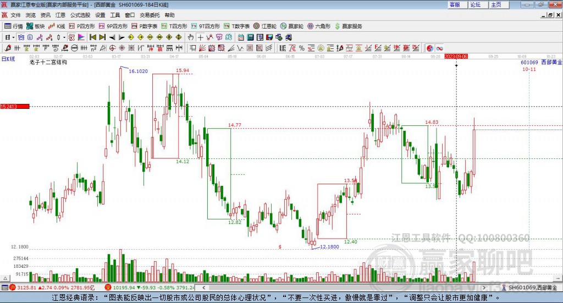Click the percent % retracement tool
563x303 pixels.
(302, 48)
